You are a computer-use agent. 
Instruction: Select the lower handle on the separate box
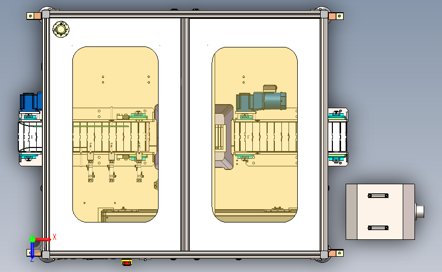378,228
